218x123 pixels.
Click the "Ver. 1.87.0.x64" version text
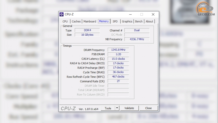[88, 109]
